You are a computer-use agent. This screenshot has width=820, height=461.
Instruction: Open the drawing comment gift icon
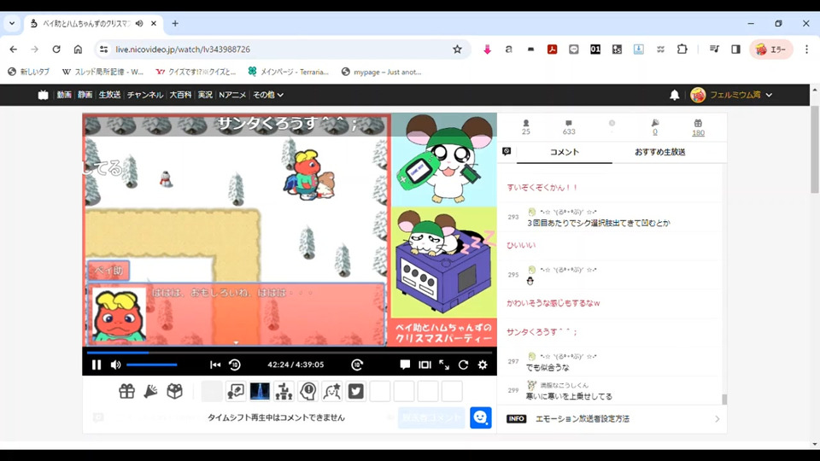coord(236,391)
